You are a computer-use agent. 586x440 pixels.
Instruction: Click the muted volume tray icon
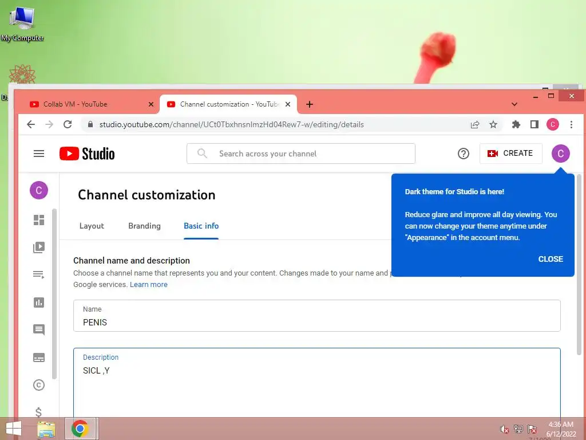point(504,429)
